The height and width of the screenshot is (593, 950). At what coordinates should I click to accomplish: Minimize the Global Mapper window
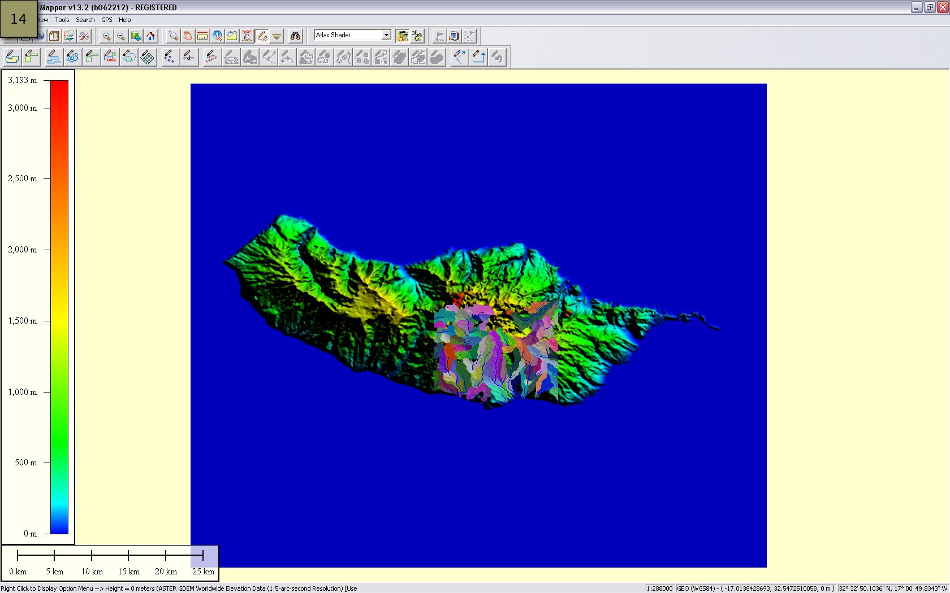coord(917,7)
